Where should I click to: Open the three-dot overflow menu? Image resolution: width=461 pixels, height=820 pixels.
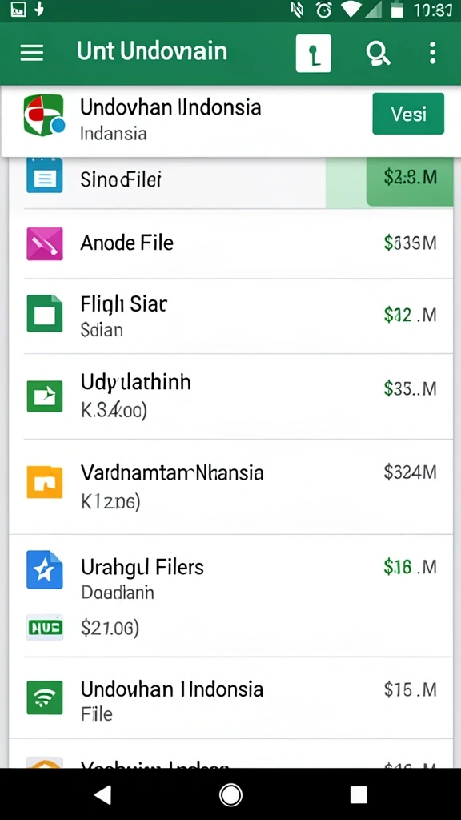pos(432,53)
